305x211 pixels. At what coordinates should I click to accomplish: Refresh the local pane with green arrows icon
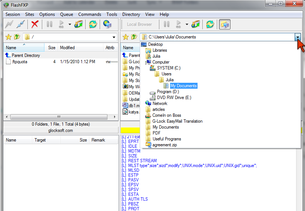pos(210,24)
